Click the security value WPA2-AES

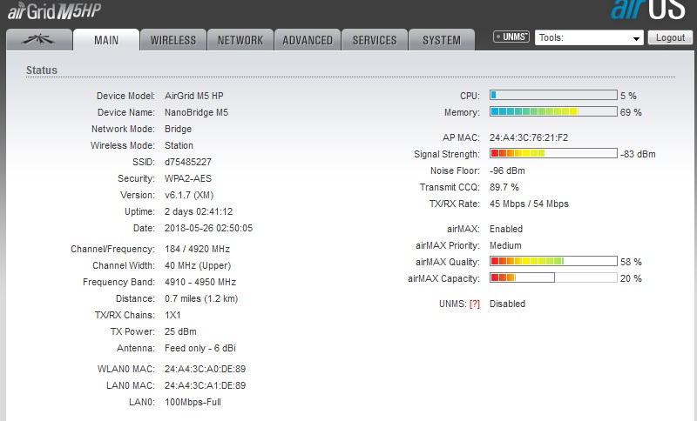pyautogui.click(x=188, y=178)
